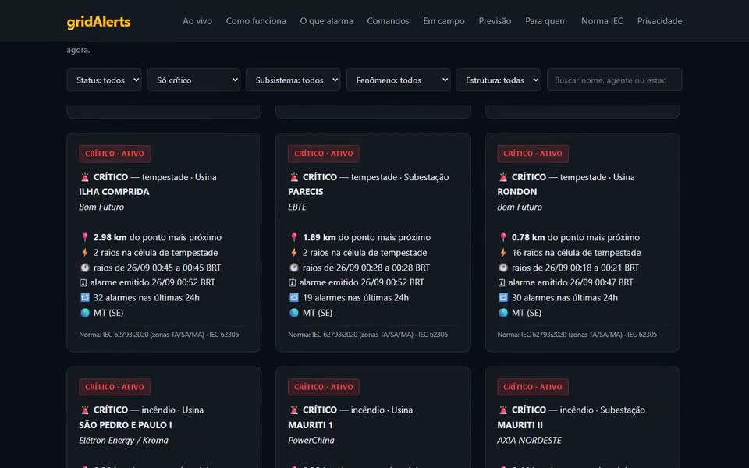This screenshot has width=749, height=468.
Task: Click clock icon beside raios de 26/09 00:45
Action: click(85, 268)
